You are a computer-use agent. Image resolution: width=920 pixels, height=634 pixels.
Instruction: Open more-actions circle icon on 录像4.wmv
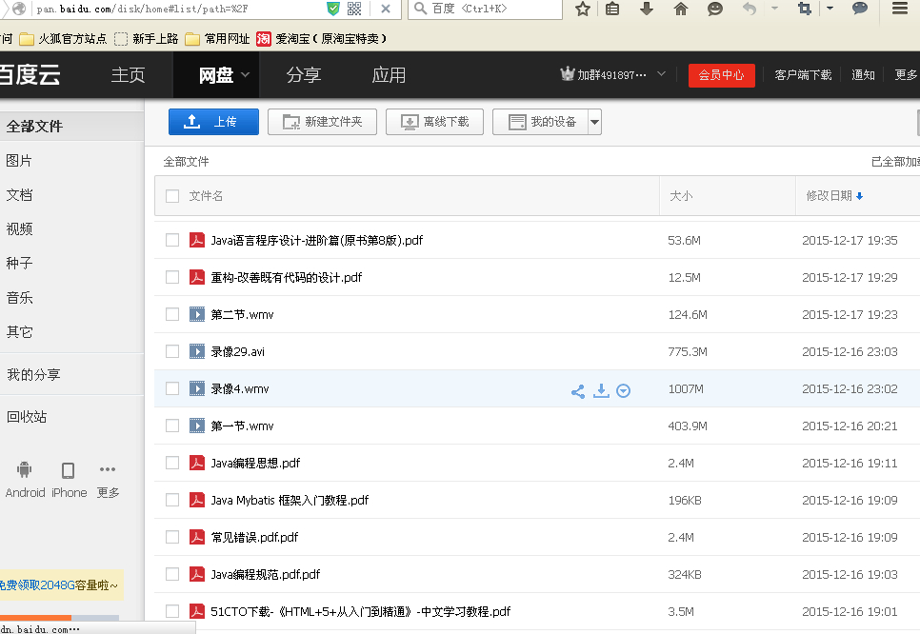pyautogui.click(x=623, y=390)
